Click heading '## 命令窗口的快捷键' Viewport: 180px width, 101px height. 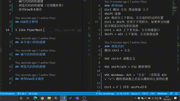pyautogui.click(x=30, y=42)
